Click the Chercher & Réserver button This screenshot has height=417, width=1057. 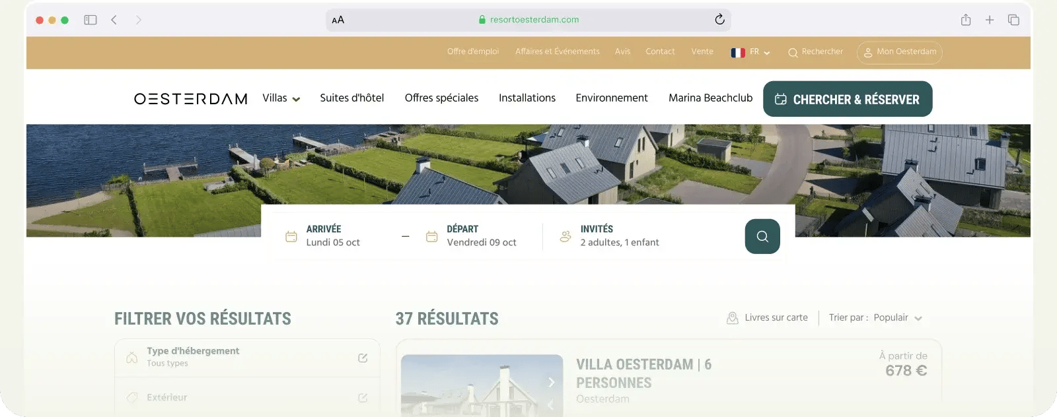848,99
